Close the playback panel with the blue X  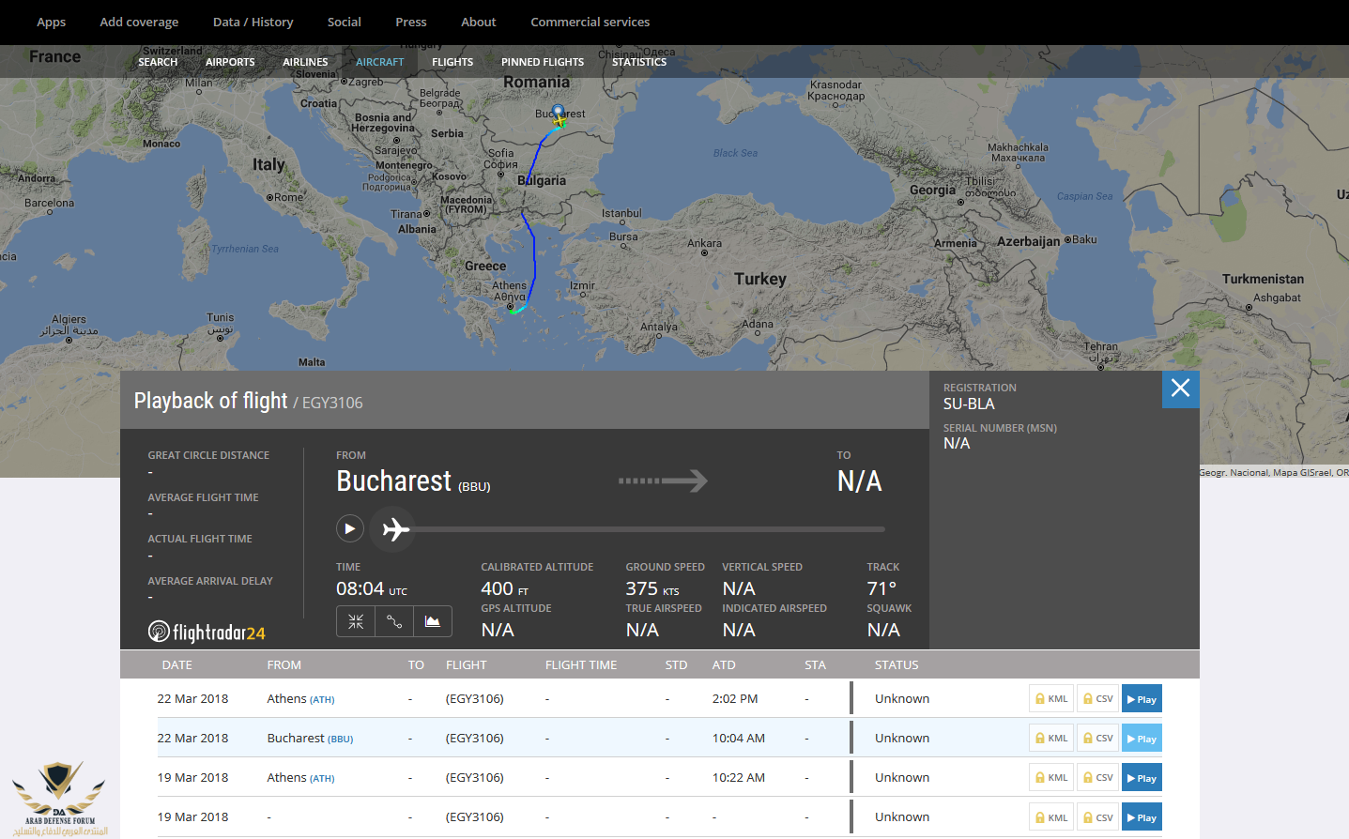(1181, 389)
